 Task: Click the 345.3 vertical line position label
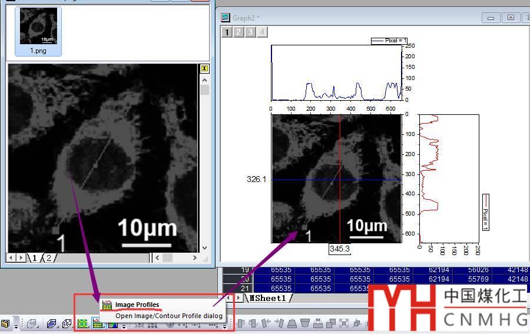pos(340,249)
